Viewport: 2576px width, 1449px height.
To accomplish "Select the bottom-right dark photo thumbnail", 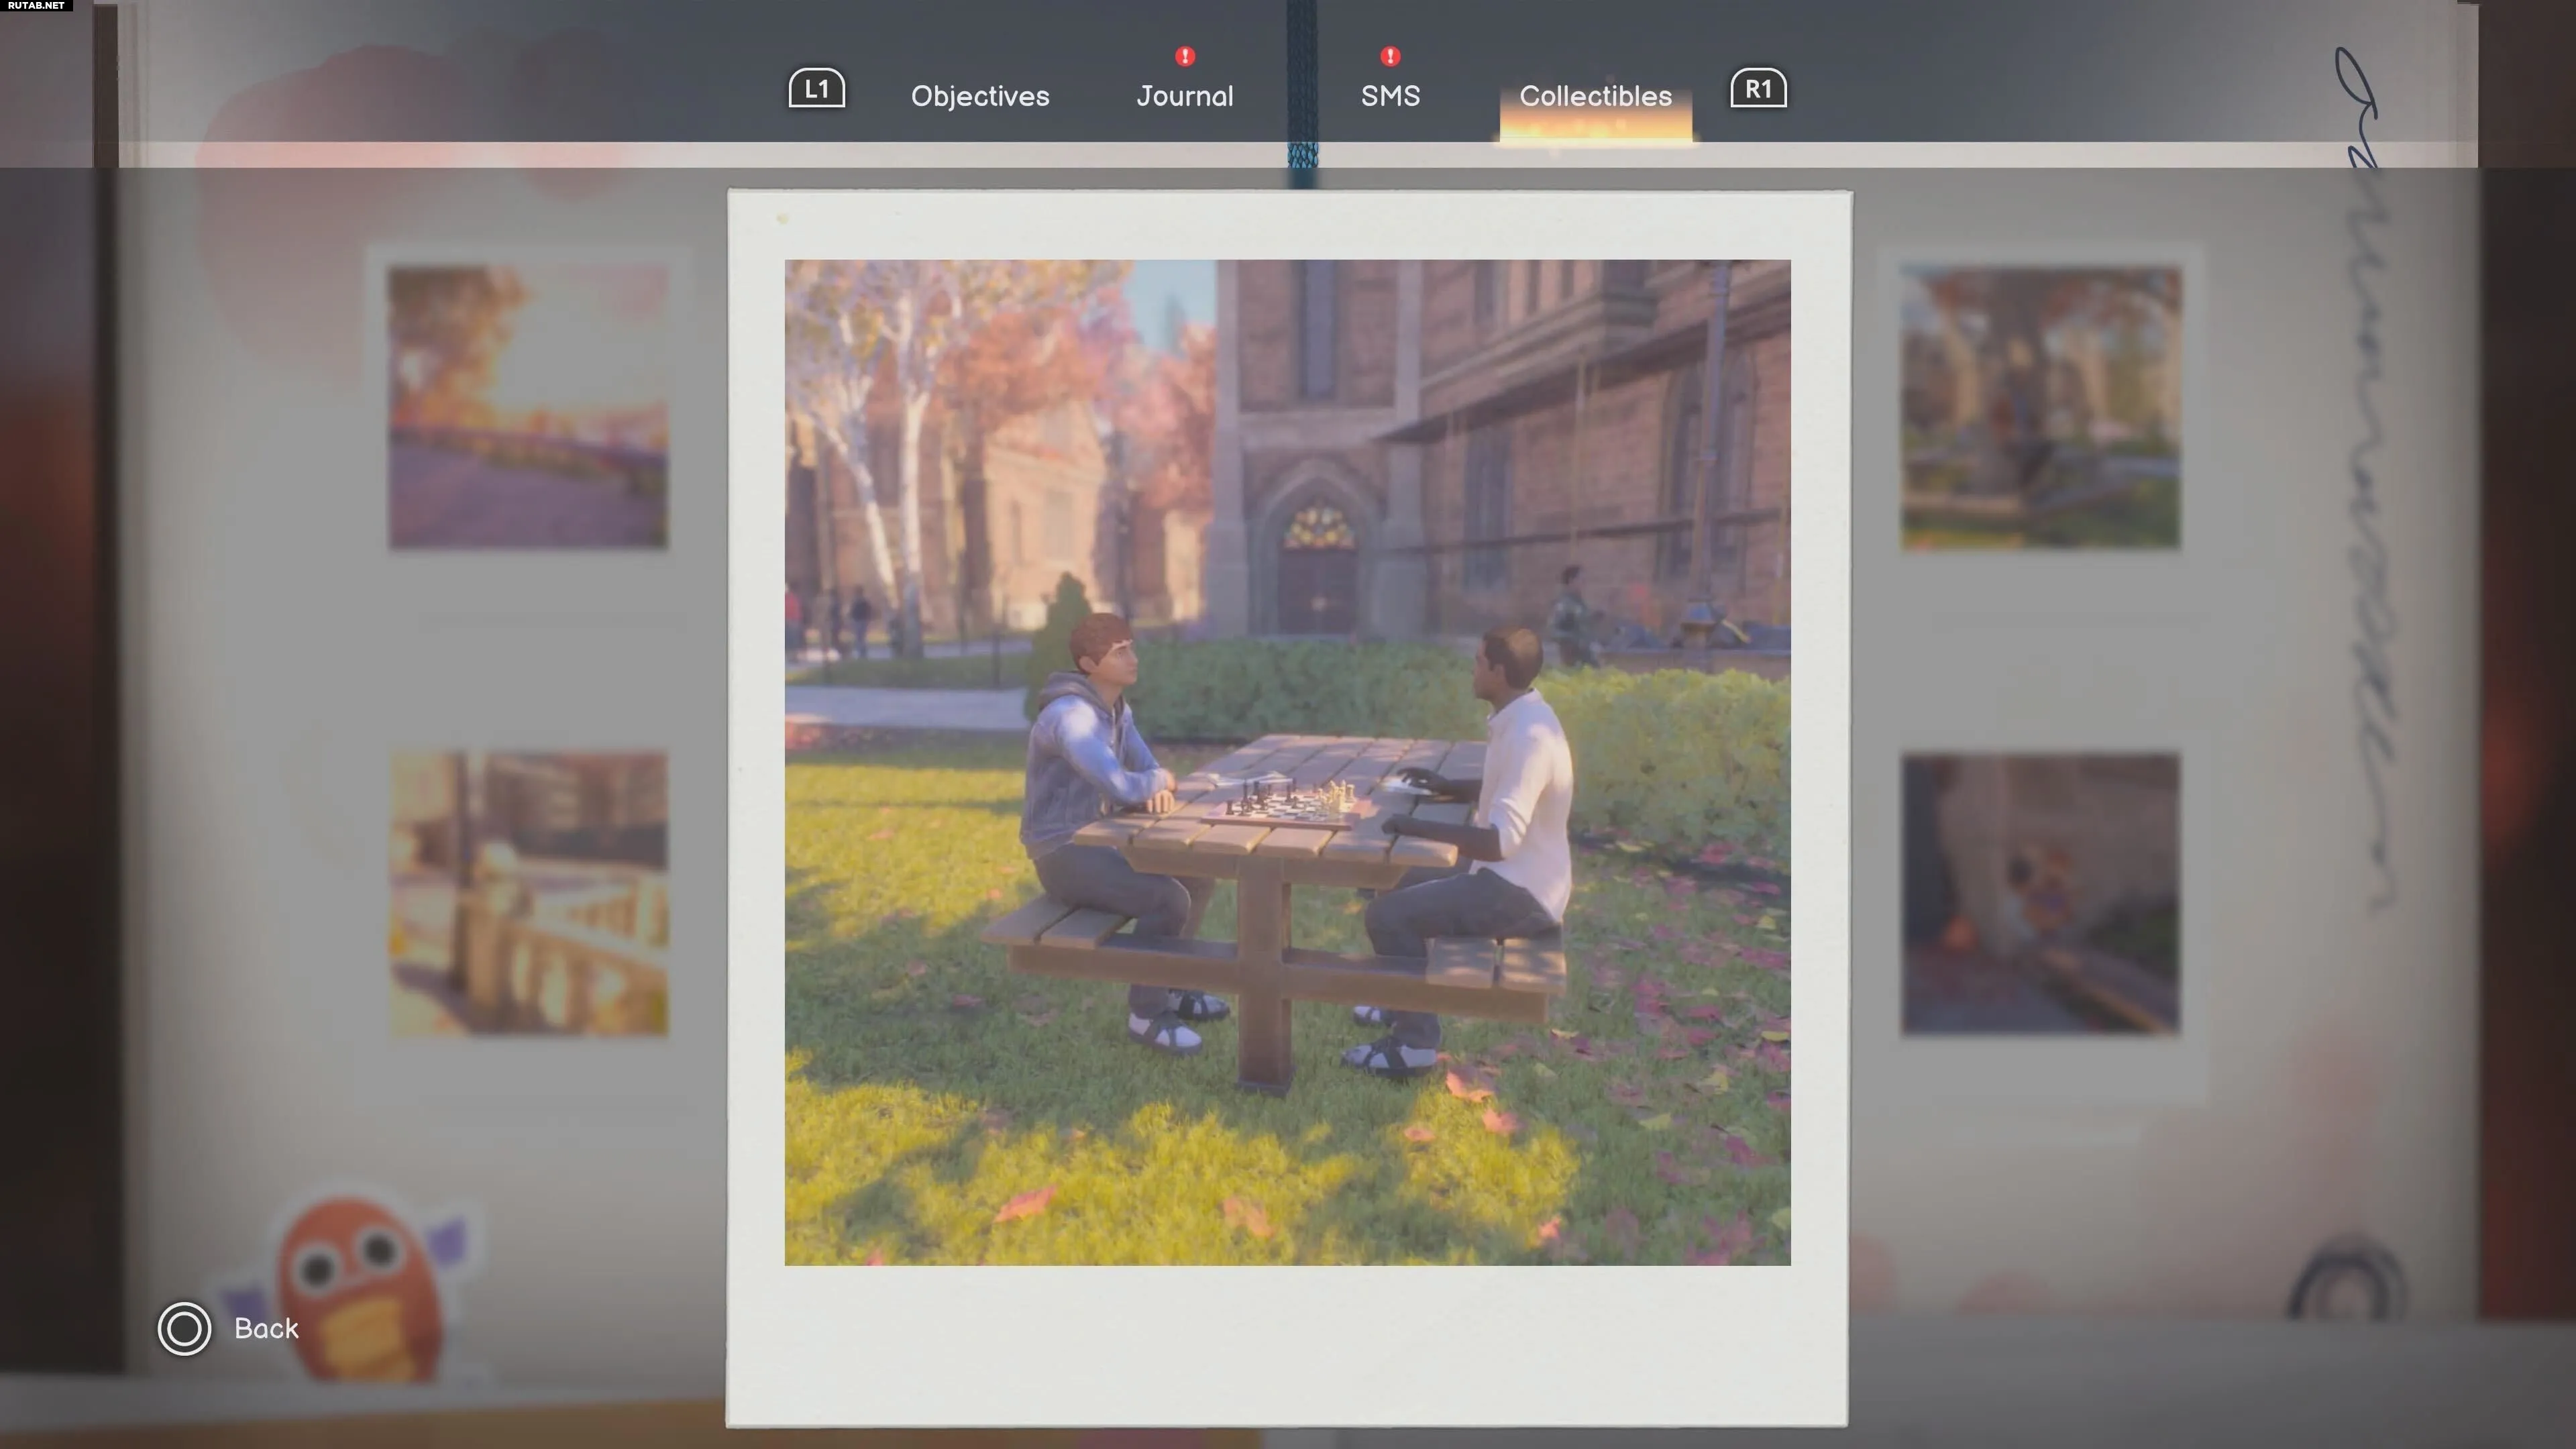I will point(2040,894).
